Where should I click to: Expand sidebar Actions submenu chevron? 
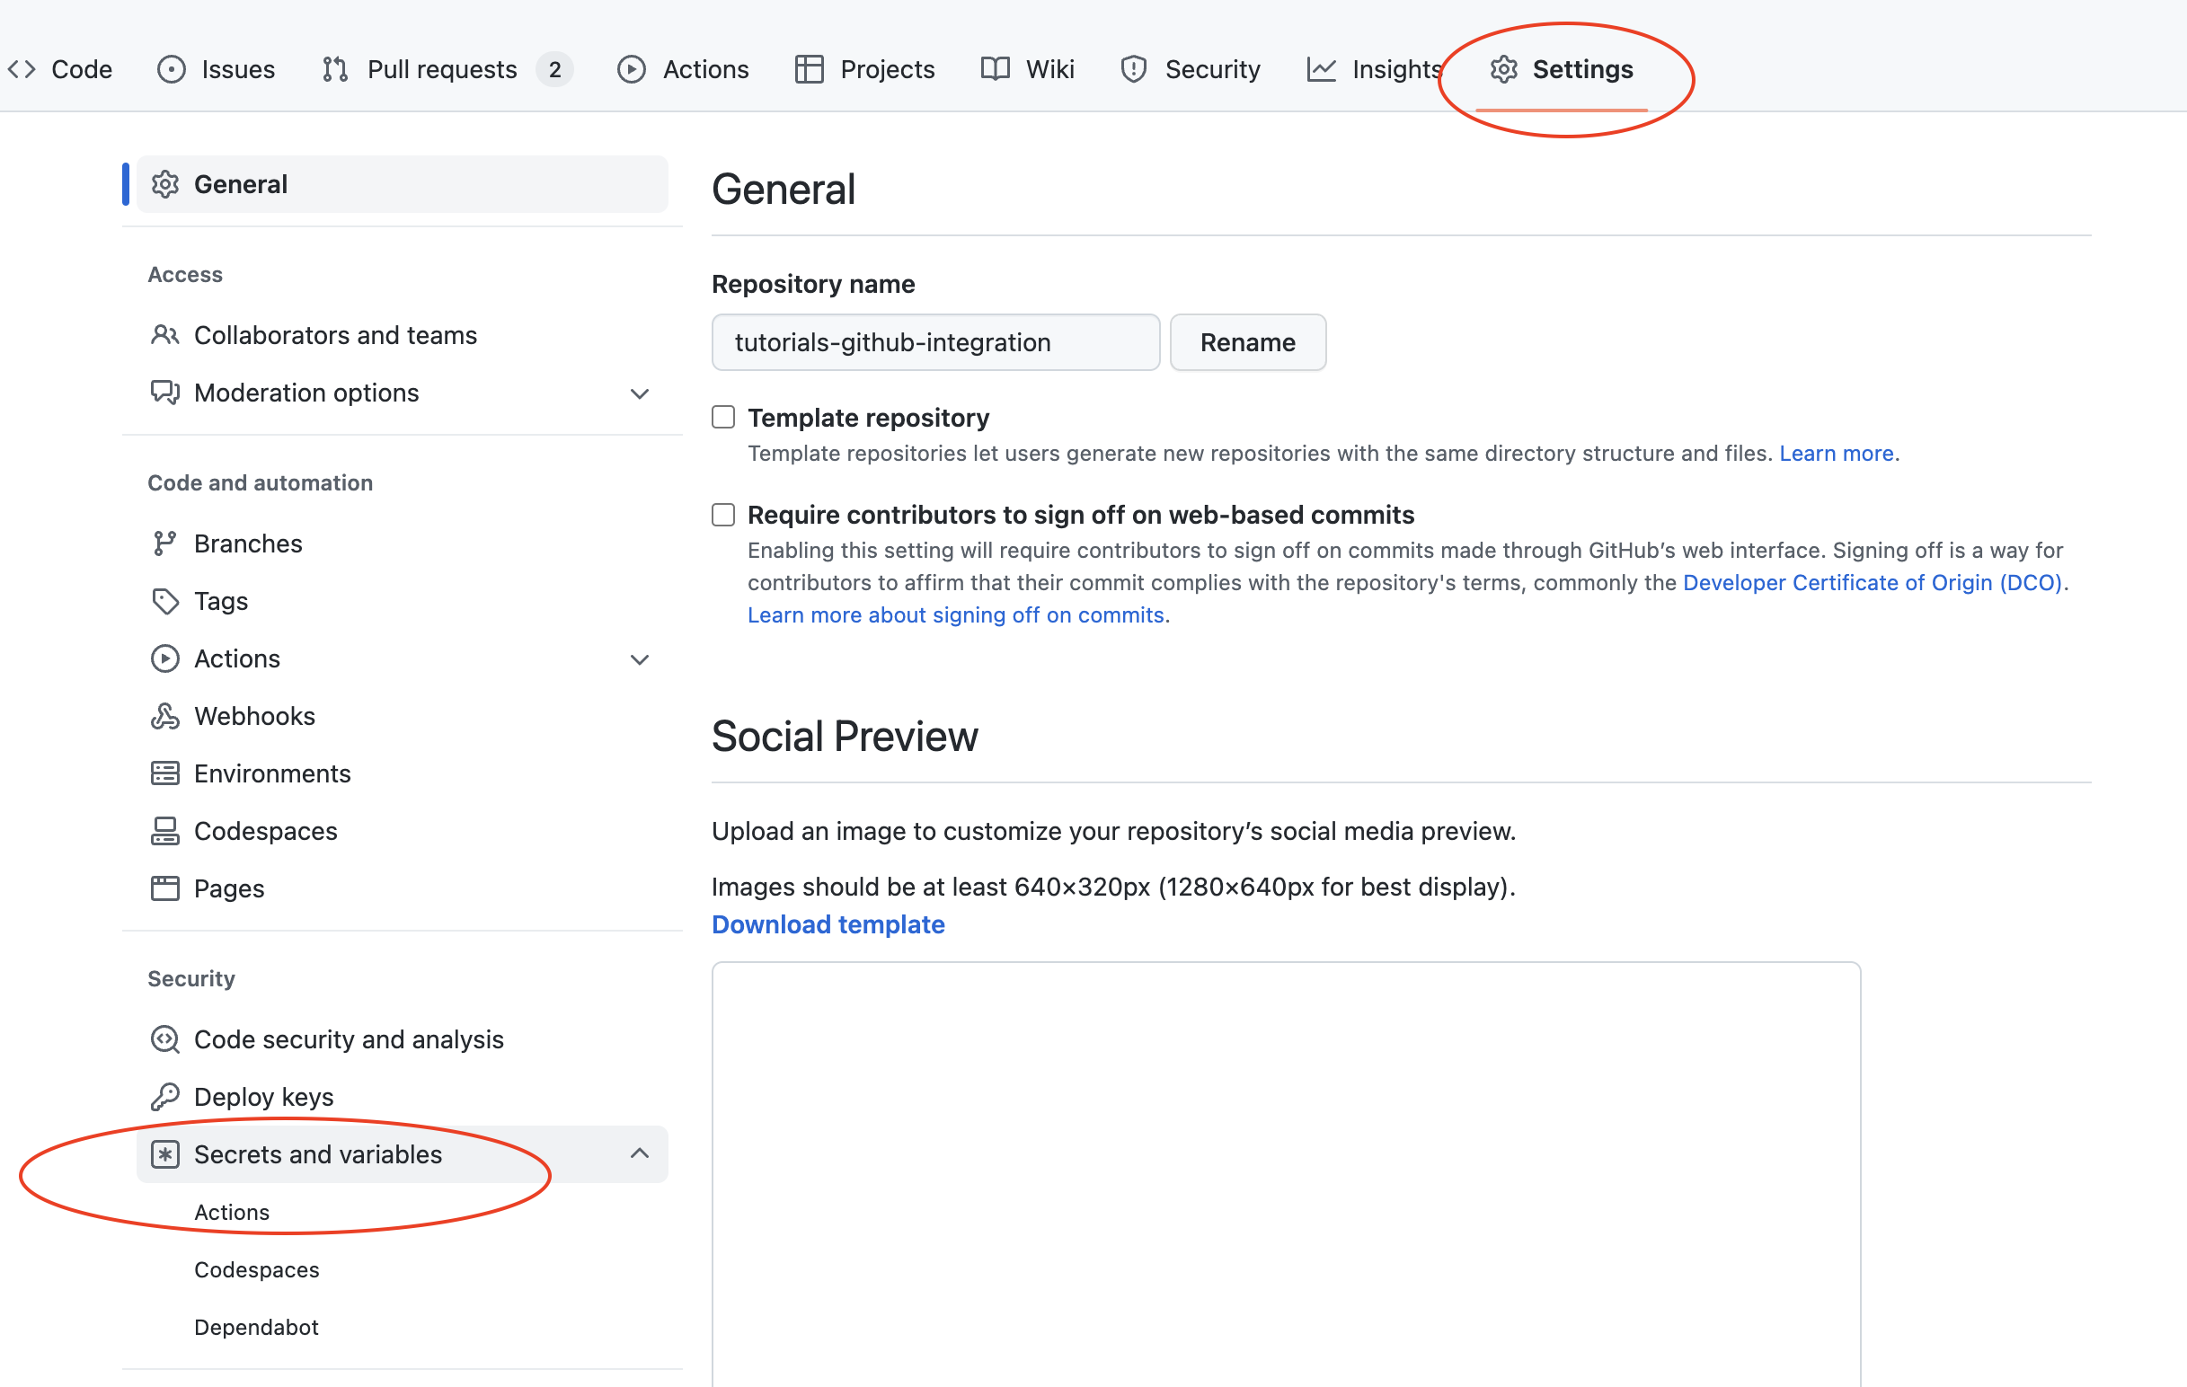tap(640, 659)
